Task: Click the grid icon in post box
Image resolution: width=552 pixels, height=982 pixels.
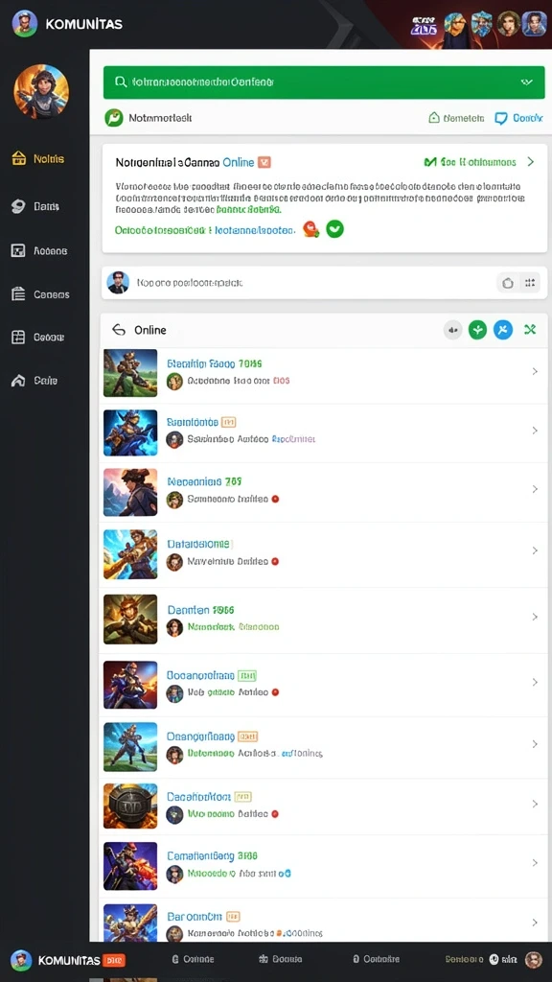Action: [x=529, y=283]
